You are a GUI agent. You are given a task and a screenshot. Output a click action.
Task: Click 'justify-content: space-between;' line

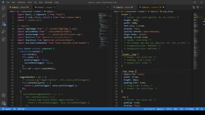pos(142,32)
